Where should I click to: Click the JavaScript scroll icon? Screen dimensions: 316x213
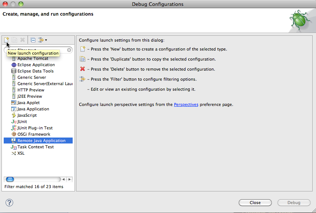click(x=14, y=115)
